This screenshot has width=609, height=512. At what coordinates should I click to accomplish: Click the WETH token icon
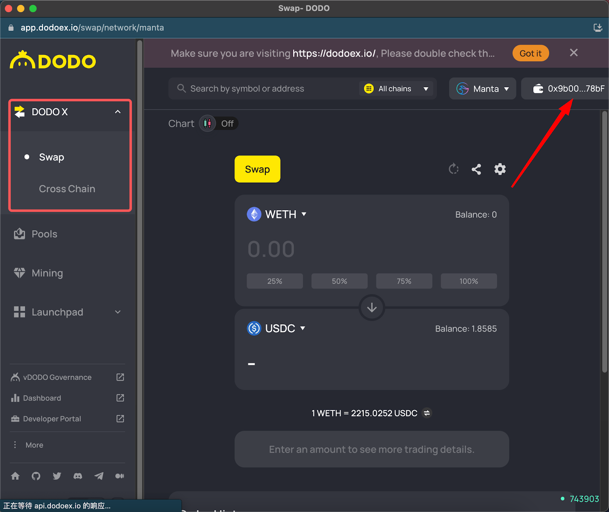pos(254,214)
